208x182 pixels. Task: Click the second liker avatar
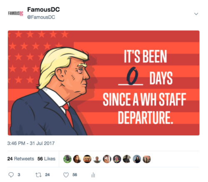tap(77, 159)
